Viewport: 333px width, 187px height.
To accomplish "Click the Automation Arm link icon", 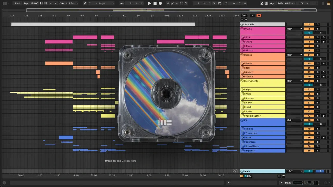I will 172,3.
